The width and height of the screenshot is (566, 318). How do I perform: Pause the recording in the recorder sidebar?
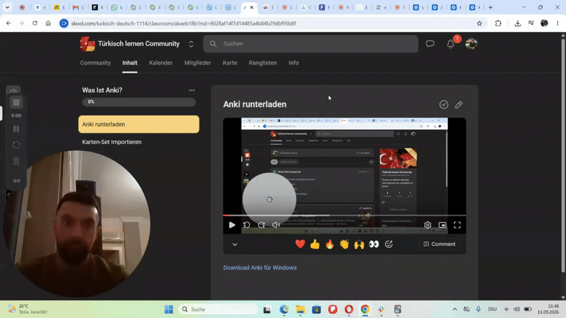point(16,129)
